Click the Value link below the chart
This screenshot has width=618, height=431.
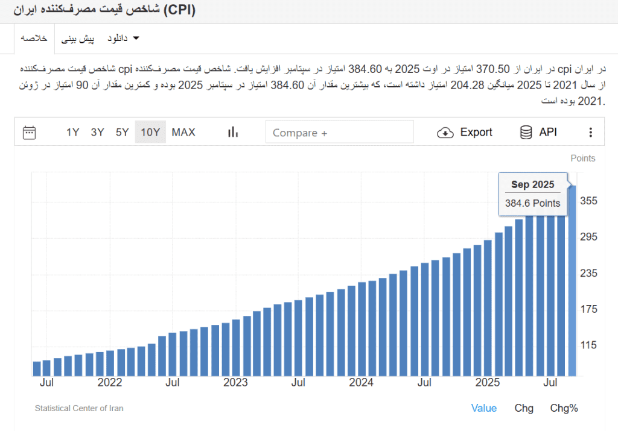[x=483, y=408]
